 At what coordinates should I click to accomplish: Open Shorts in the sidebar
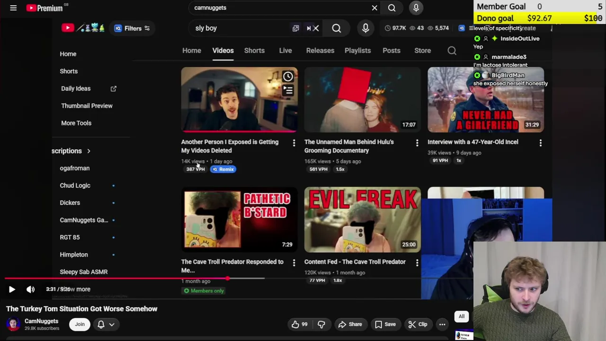(69, 71)
